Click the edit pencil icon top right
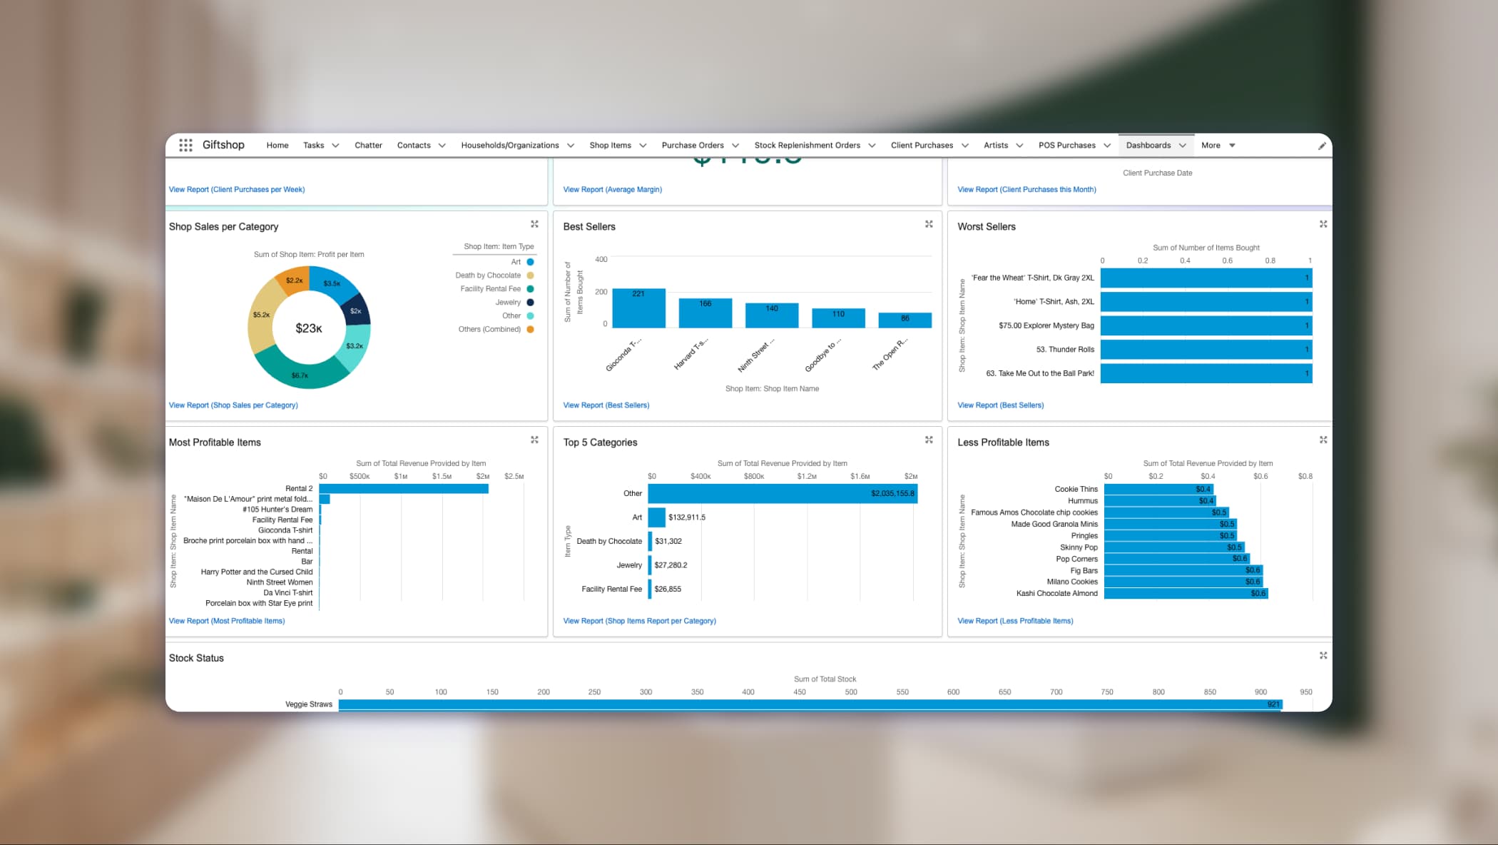Image resolution: width=1498 pixels, height=845 pixels. pyautogui.click(x=1322, y=145)
